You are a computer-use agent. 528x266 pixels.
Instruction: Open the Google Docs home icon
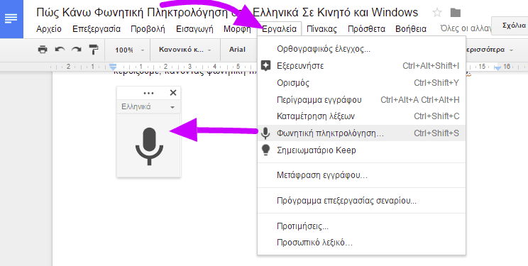click(x=11, y=19)
